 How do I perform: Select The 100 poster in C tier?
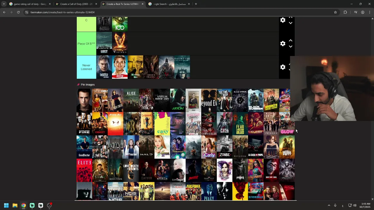pos(120,24)
